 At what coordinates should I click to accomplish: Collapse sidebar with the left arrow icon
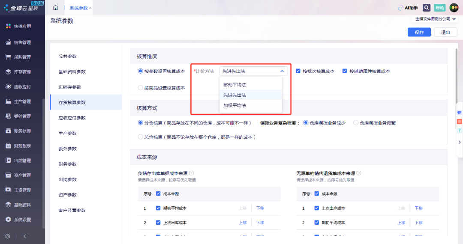click(26, 236)
